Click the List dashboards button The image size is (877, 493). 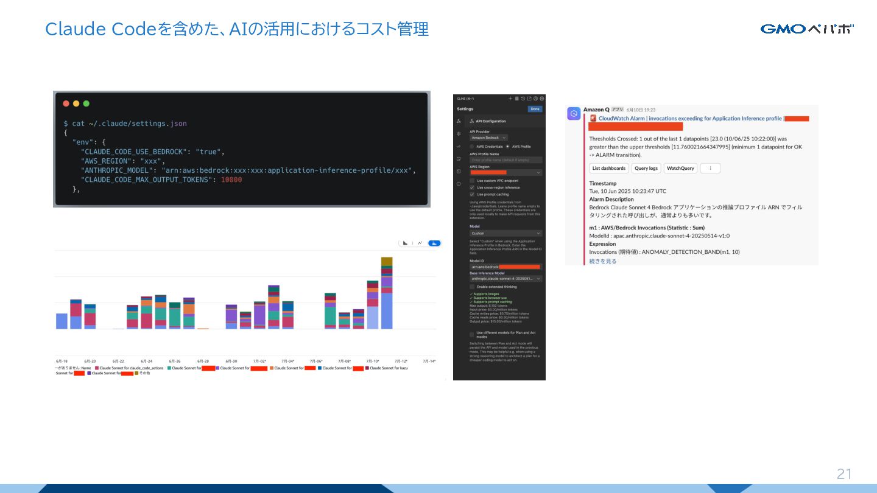[x=609, y=168]
